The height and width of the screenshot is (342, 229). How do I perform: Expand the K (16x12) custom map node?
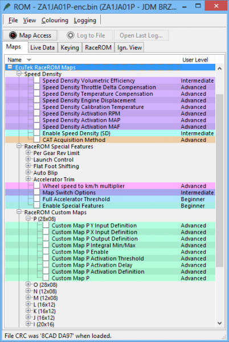click(x=28, y=311)
